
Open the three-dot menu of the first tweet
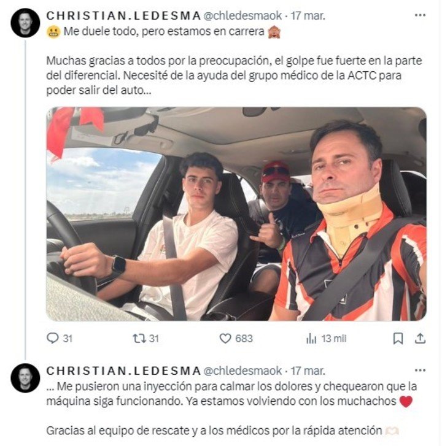[420, 15]
